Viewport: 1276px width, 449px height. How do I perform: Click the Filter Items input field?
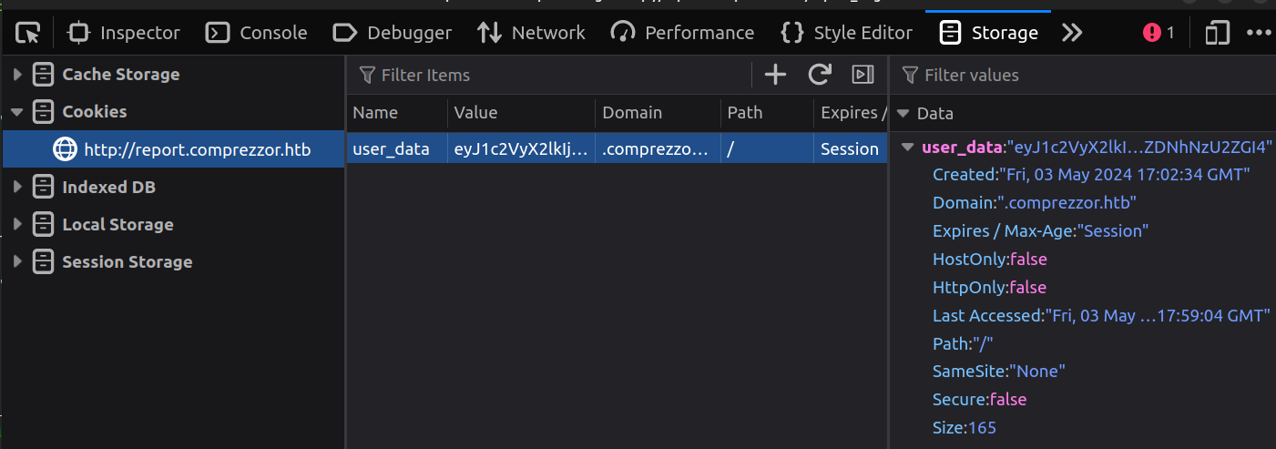(546, 75)
